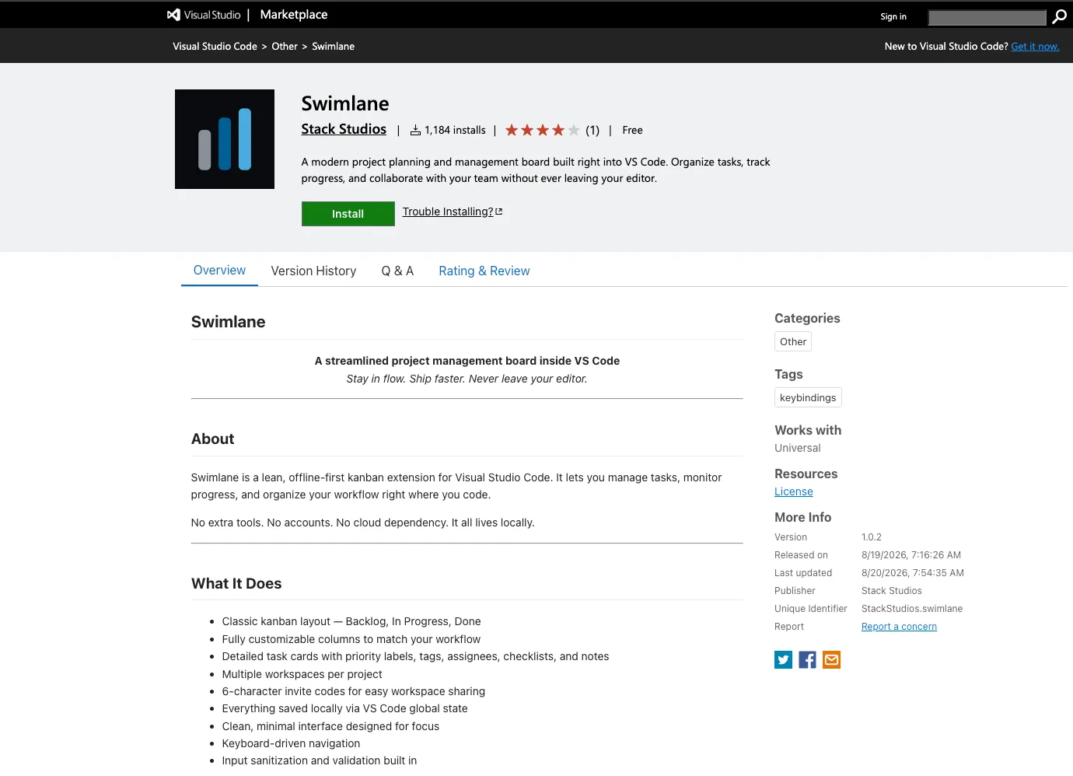Image resolution: width=1073 pixels, height=776 pixels.
Task: Click the search magnifier icon
Action: [x=1059, y=17]
